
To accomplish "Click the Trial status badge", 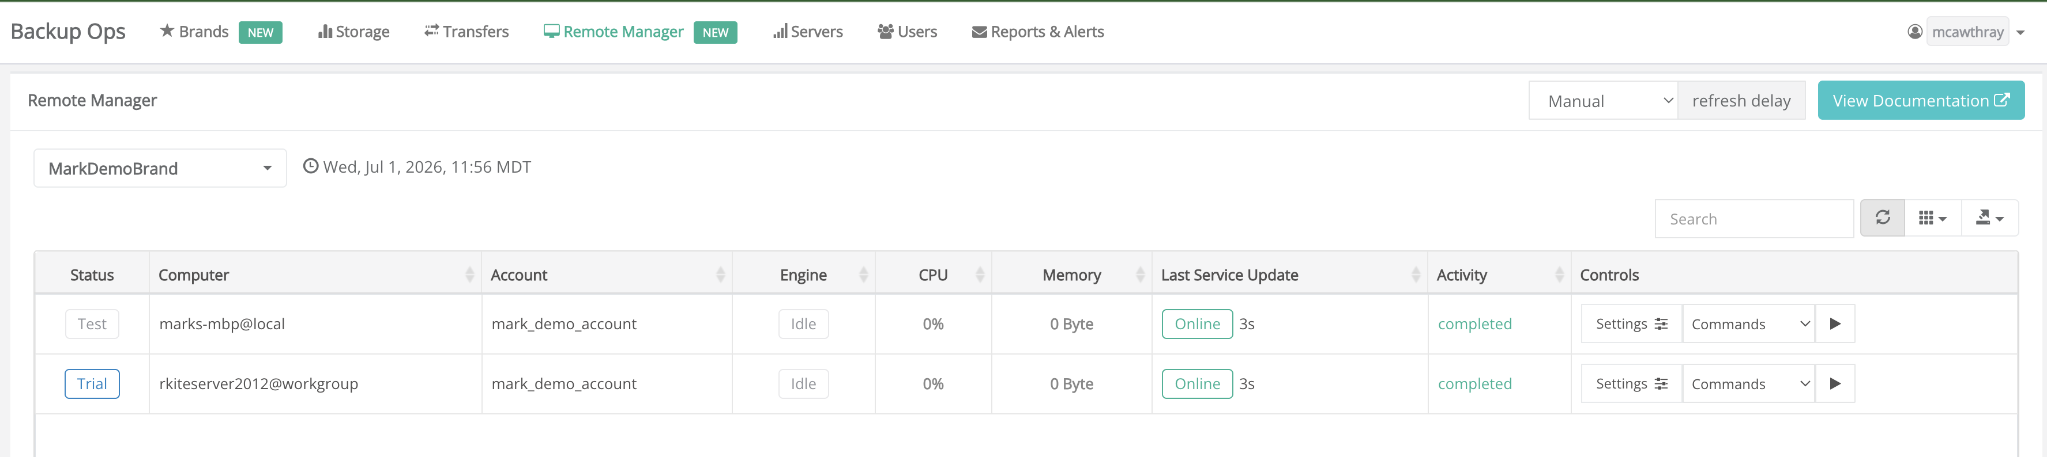I will coord(92,384).
